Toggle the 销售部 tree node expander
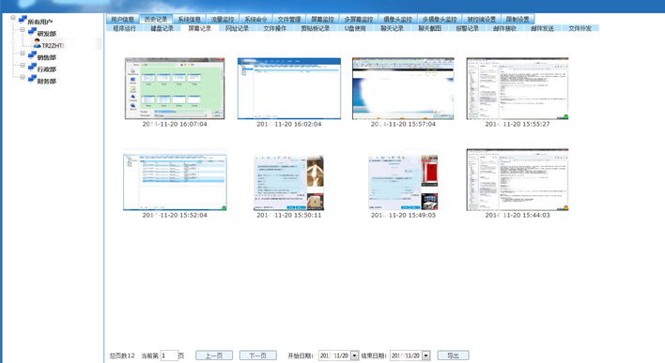The width and height of the screenshot is (665, 363). (23, 53)
